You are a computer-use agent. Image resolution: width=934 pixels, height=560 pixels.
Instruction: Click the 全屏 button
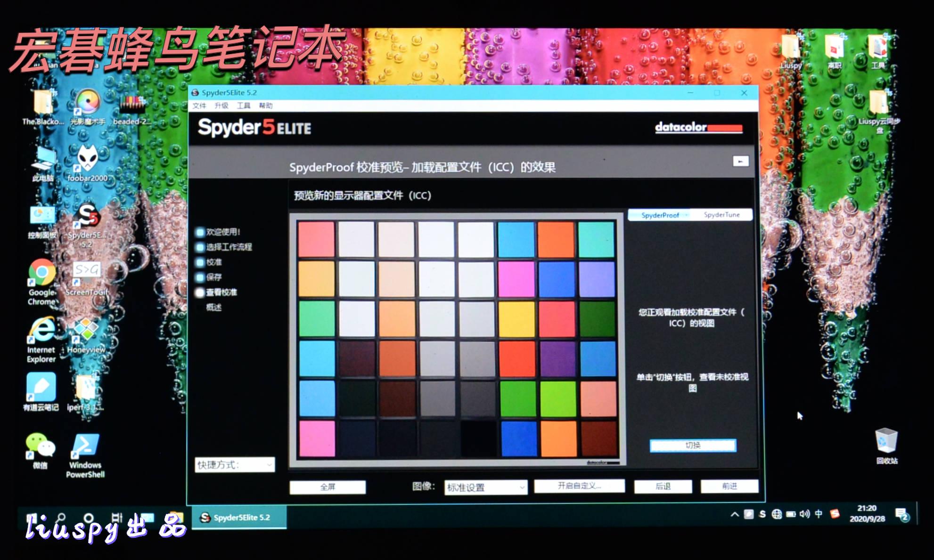tap(328, 487)
